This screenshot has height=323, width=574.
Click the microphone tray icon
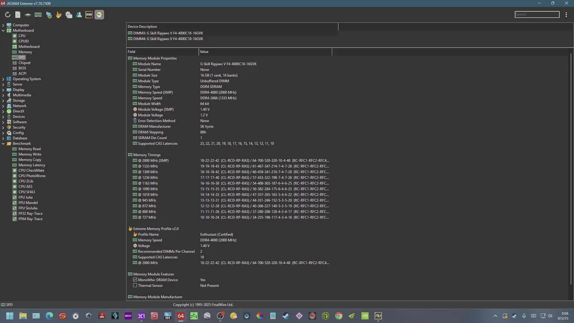tap(524, 316)
